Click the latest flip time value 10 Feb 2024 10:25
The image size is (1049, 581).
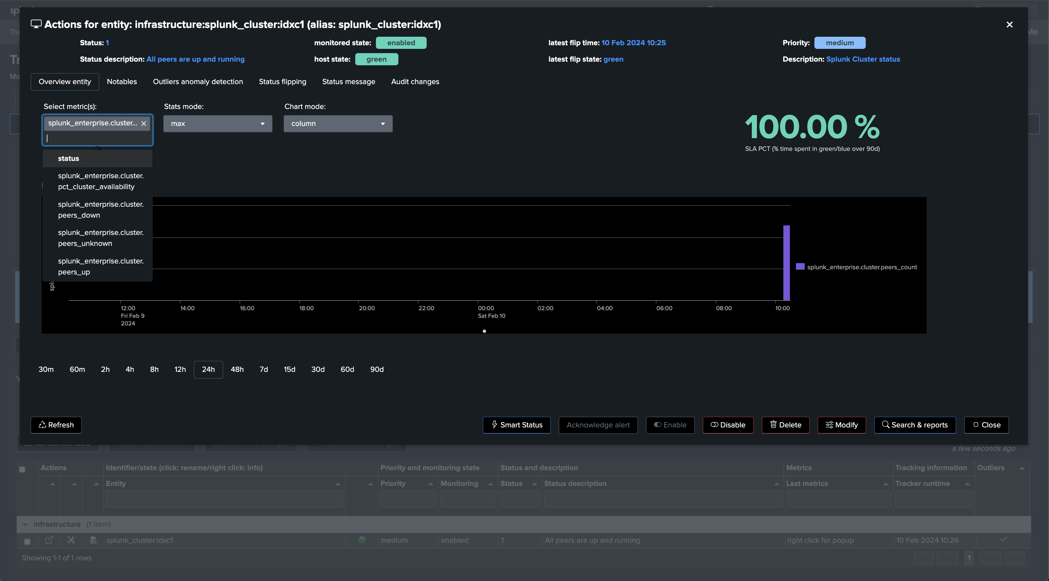click(x=633, y=43)
